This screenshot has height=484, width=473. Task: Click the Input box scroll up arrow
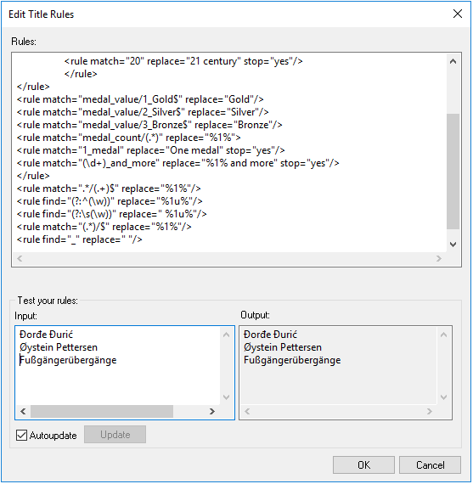click(226, 335)
